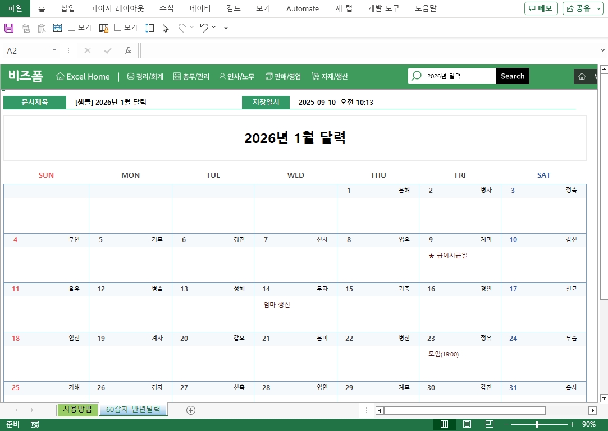Screen dimensions: 608x431
Task: Click the zoom slider handle
Action: [537, 424]
